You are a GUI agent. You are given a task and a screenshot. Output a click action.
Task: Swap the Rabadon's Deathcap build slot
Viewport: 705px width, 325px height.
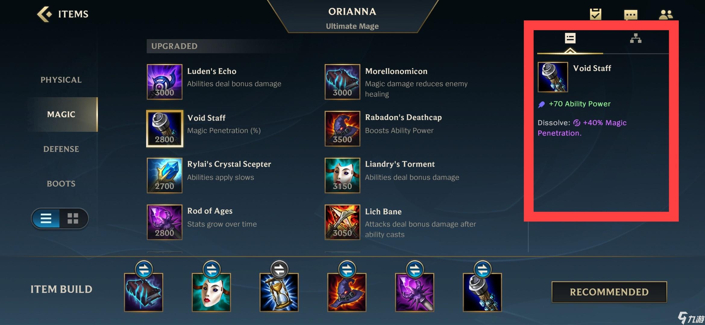[347, 269]
